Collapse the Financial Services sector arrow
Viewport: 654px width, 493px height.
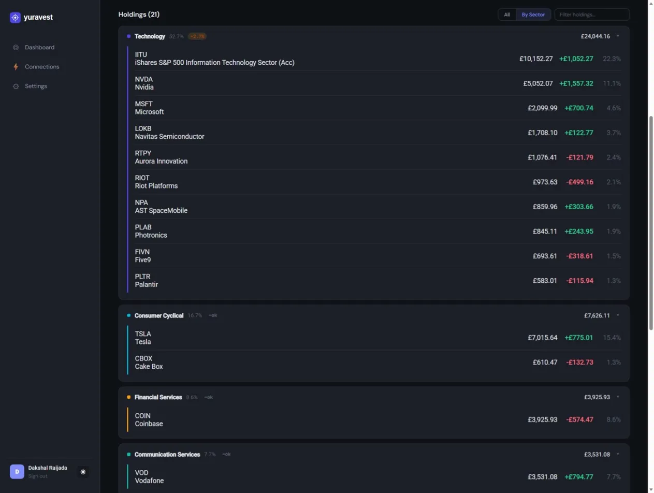(x=618, y=397)
